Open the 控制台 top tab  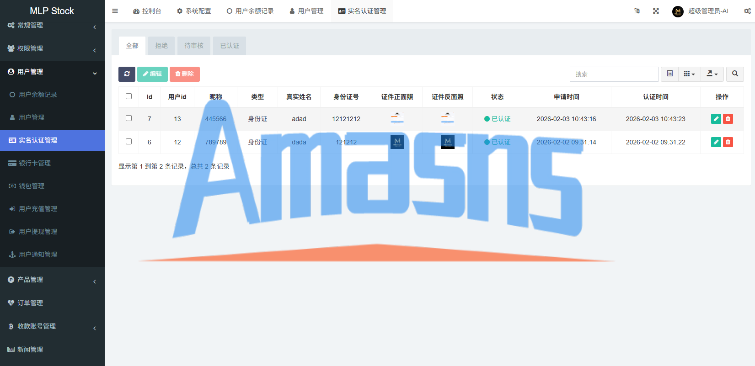coord(147,11)
